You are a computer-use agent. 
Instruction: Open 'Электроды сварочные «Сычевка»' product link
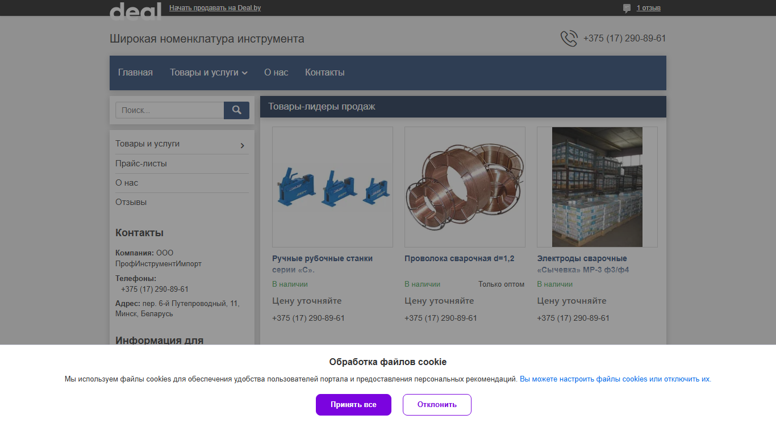coord(583,264)
